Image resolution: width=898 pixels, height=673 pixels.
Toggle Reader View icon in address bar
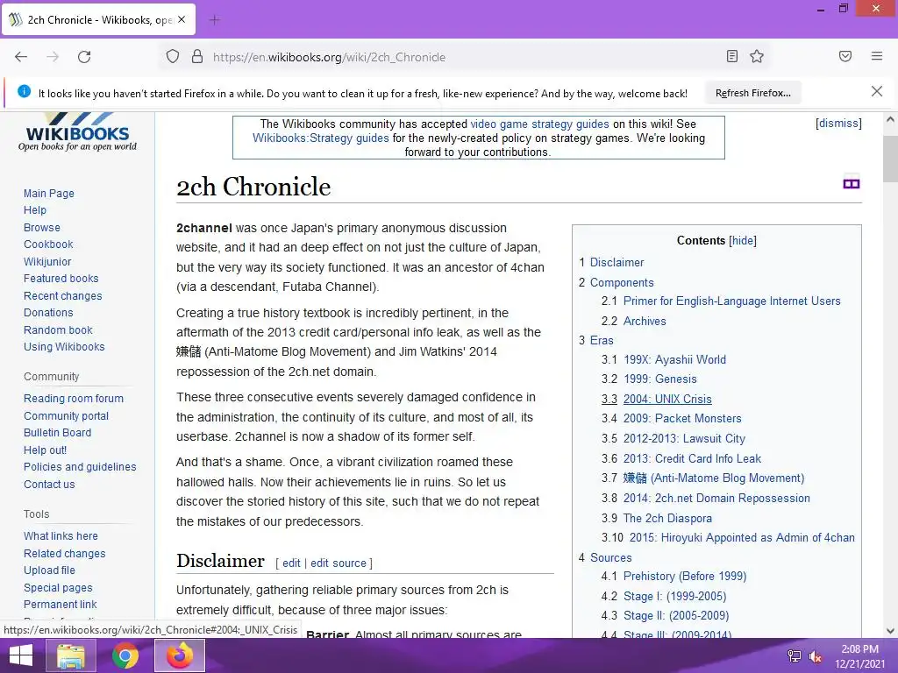click(x=732, y=56)
